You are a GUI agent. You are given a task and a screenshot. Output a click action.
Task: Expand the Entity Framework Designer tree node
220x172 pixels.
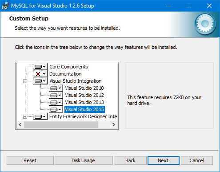pos(25,116)
